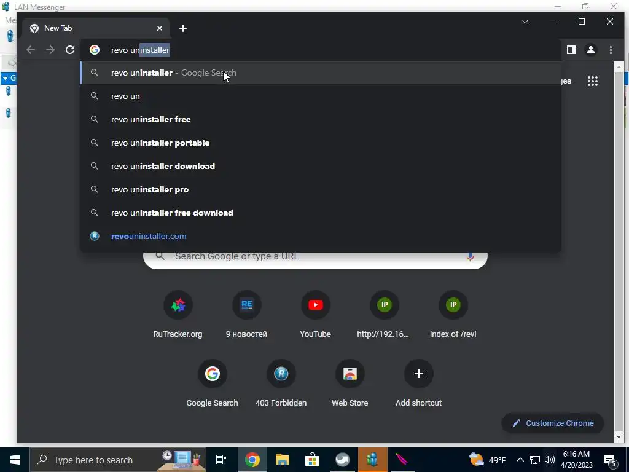629x472 pixels.
Task: Open Task View from the taskbar
Action: [x=221, y=460]
